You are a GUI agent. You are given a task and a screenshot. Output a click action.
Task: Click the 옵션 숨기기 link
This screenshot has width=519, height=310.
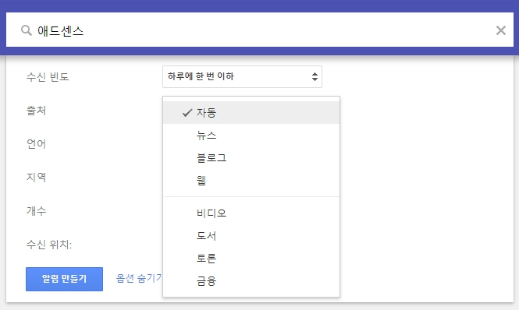tap(139, 278)
